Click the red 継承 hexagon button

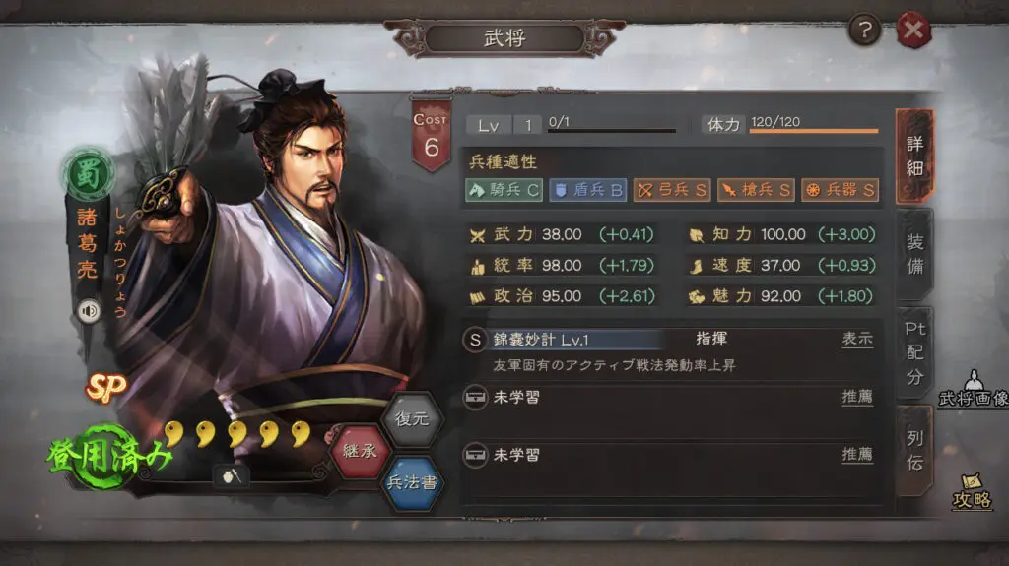pos(360,452)
